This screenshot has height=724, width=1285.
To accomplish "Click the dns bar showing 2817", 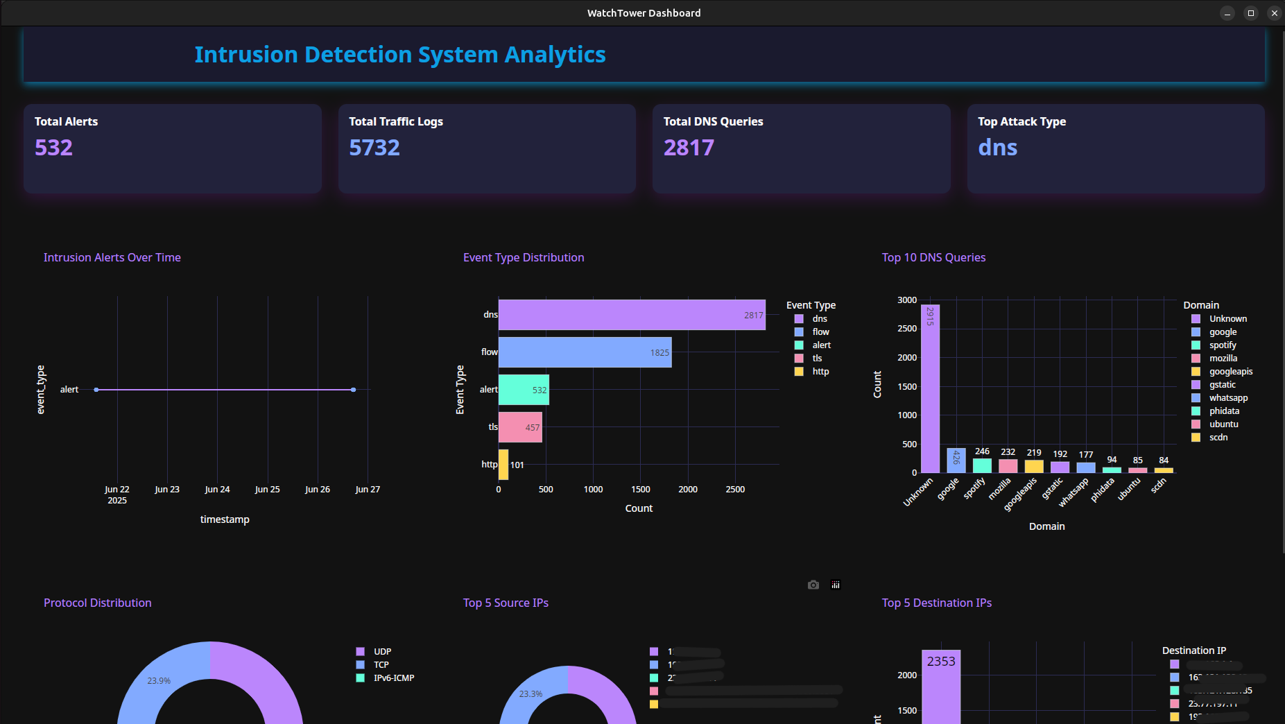I will (632, 315).
